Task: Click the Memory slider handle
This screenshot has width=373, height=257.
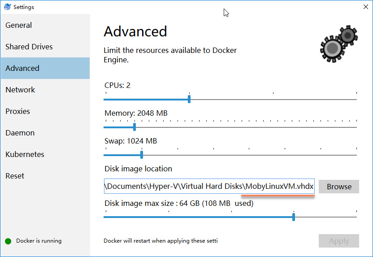Action: tap(134, 127)
